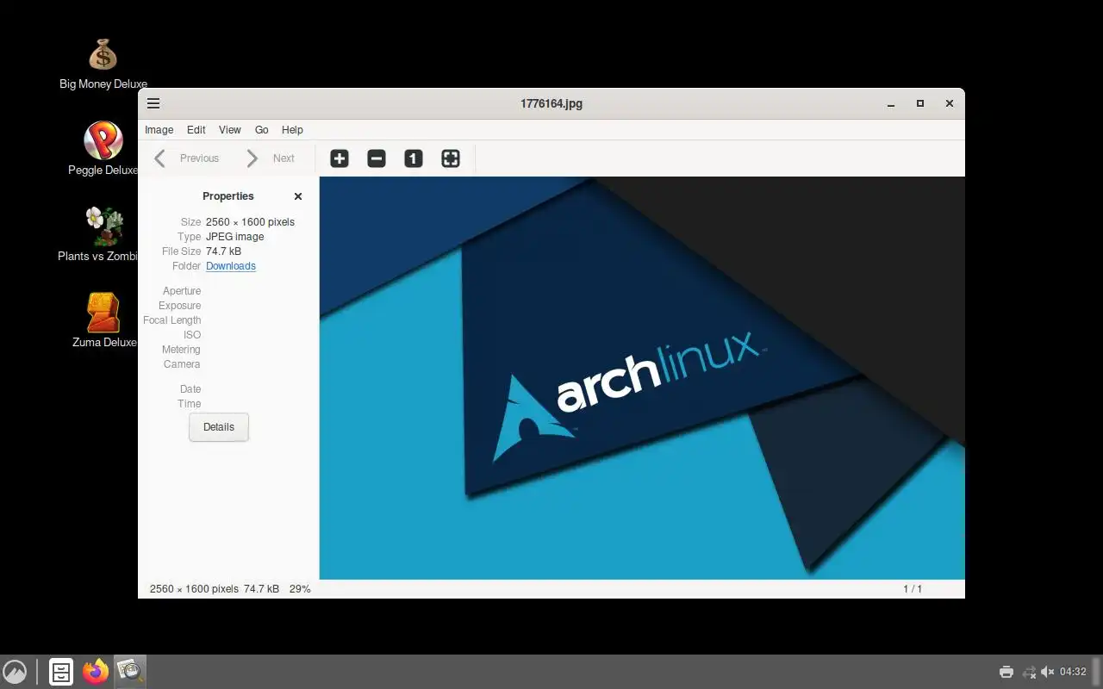Open Big Money Deluxe desktop icon
The image size is (1103, 689).
tap(103, 64)
